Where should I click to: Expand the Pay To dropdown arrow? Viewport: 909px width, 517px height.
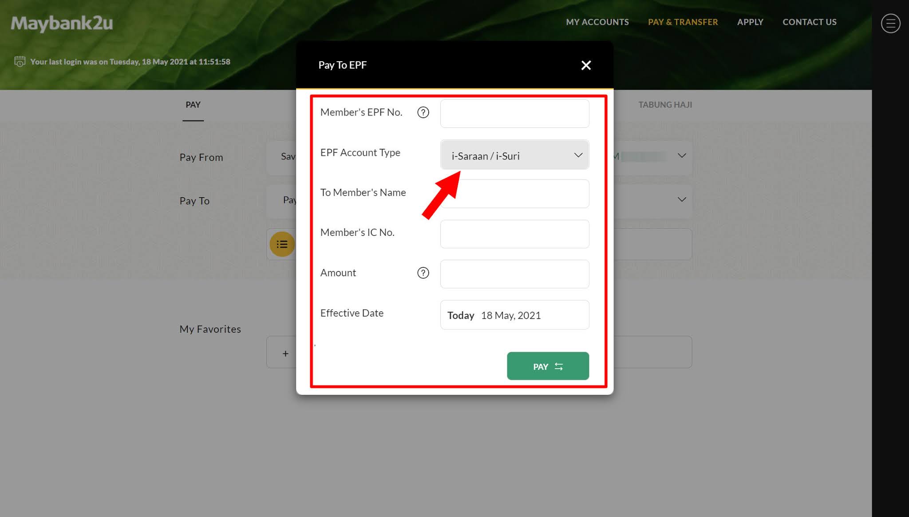(682, 199)
